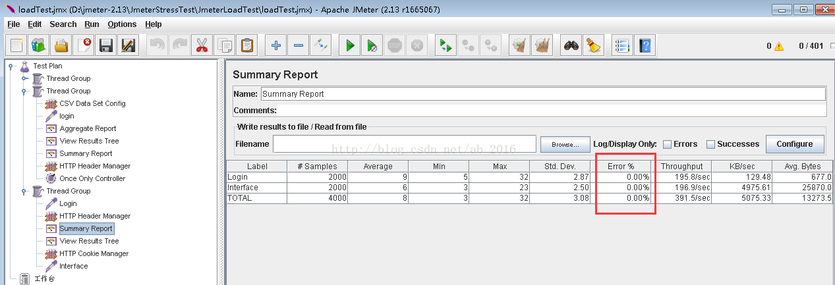Click the Avg. Bytes column header
Image resolution: width=835 pixels, height=285 pixels.
click(803, 167)
